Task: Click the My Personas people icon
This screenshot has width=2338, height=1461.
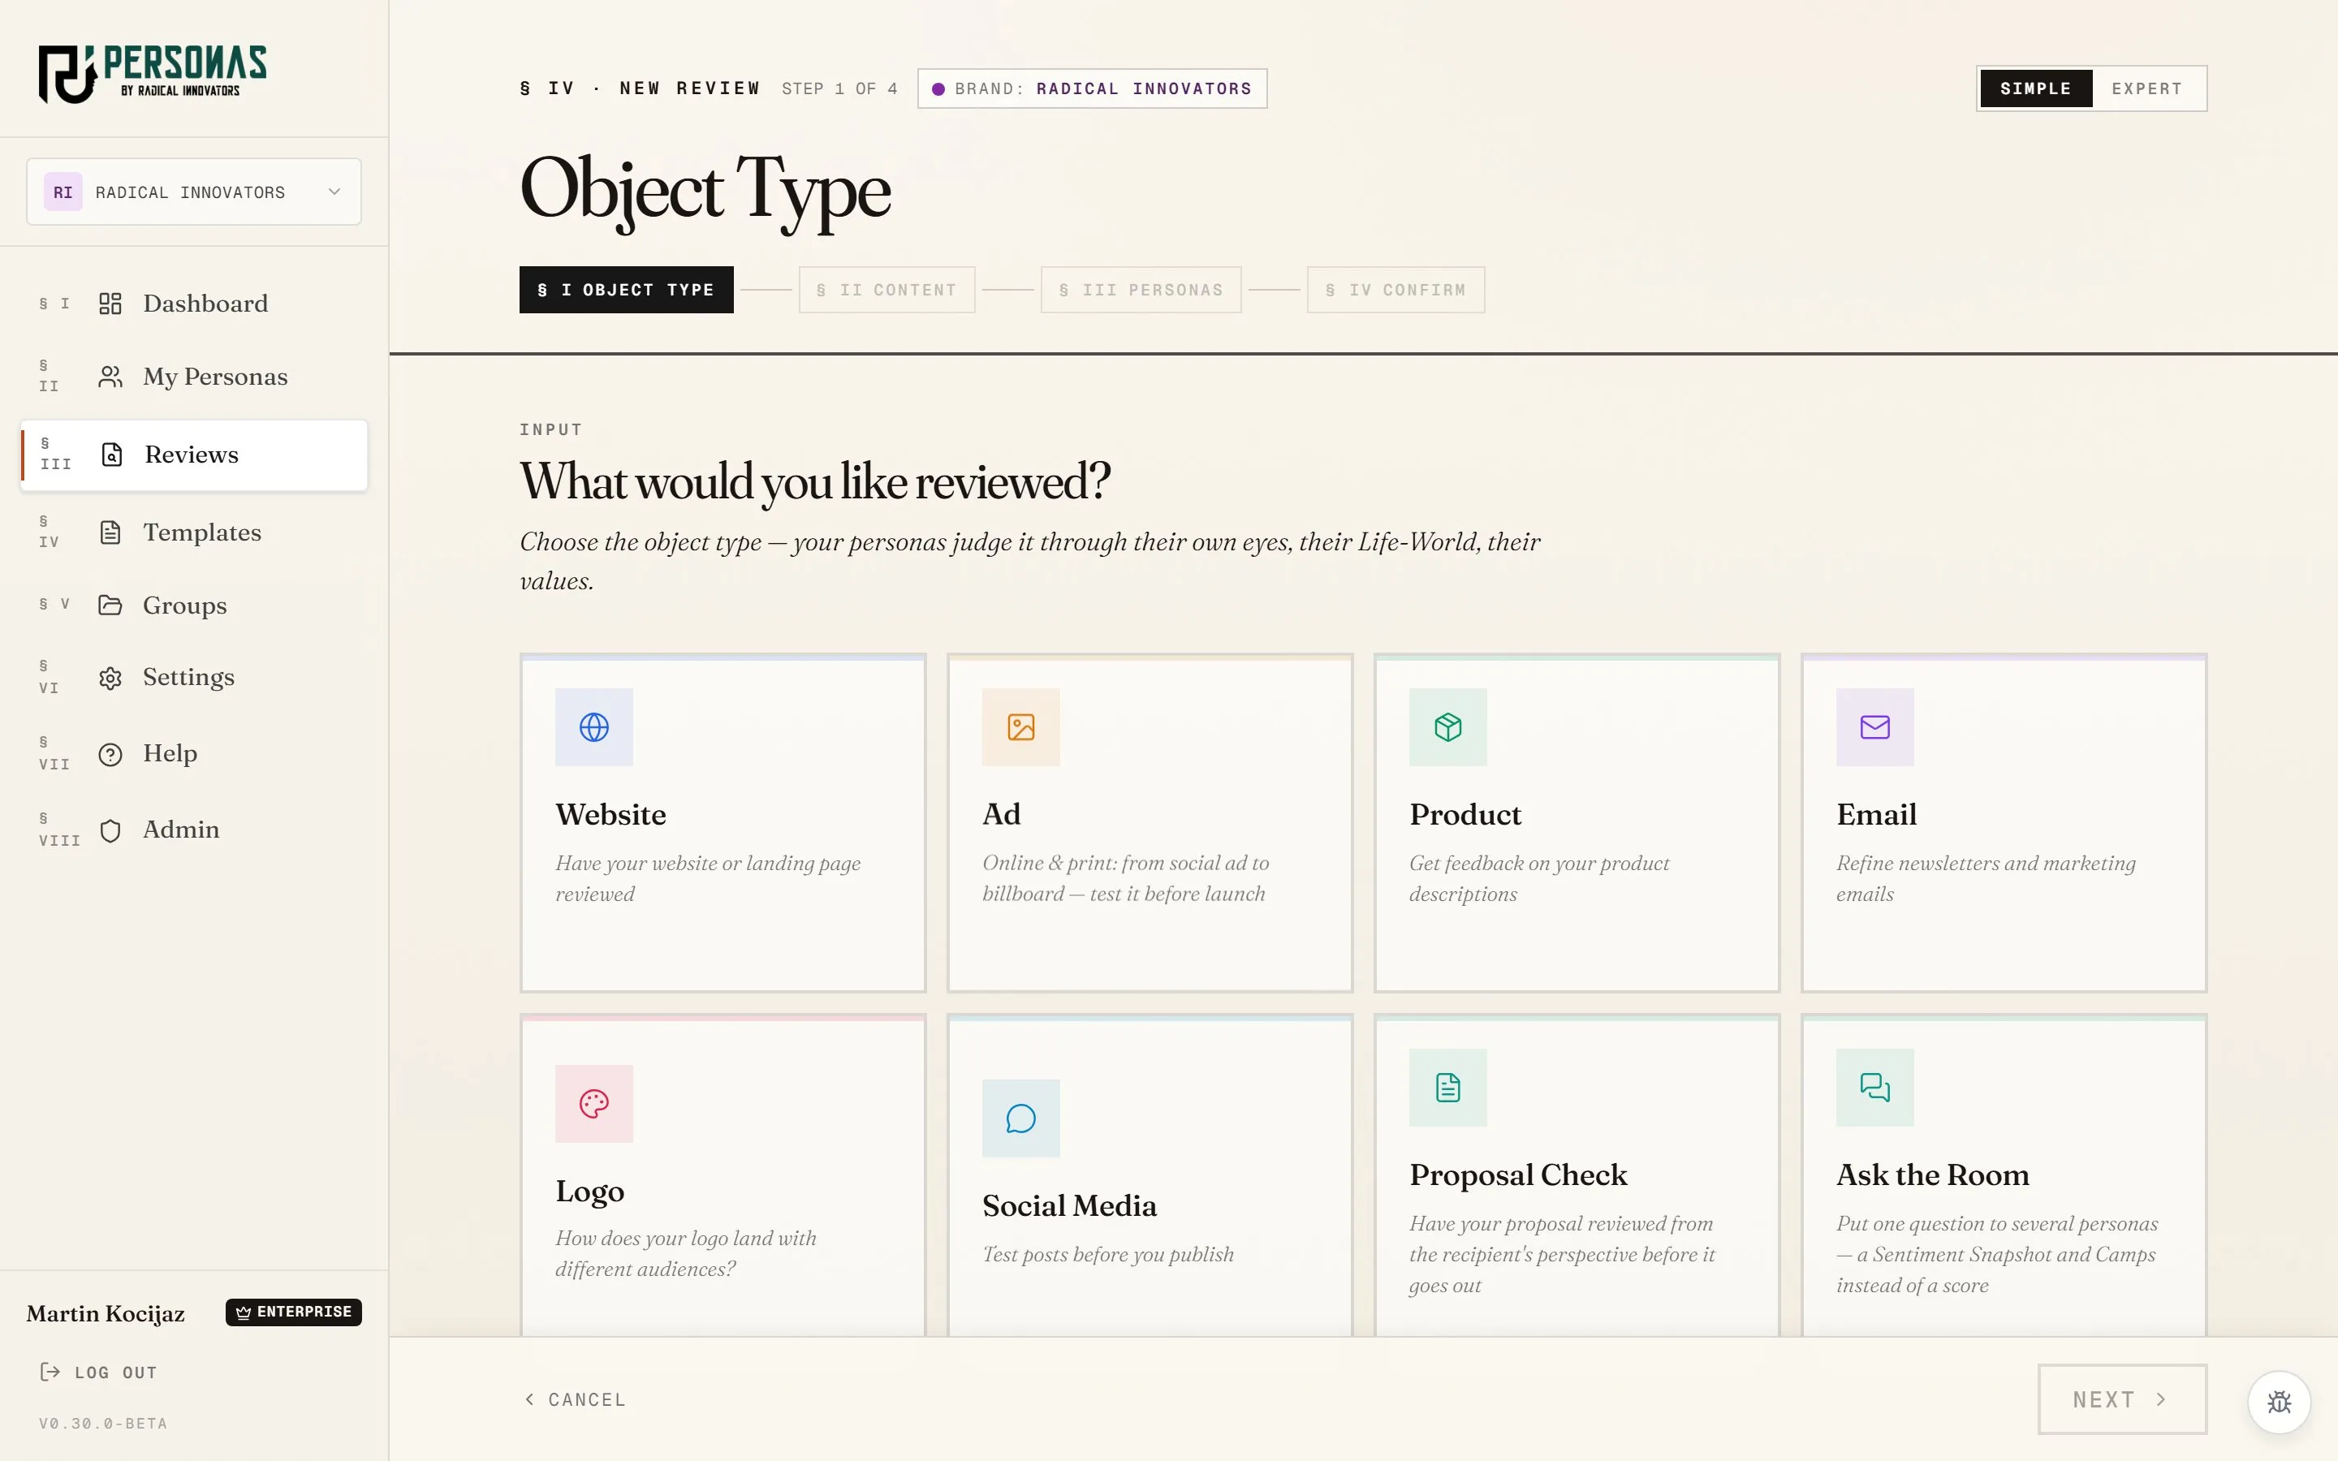Action: (110, 377)
